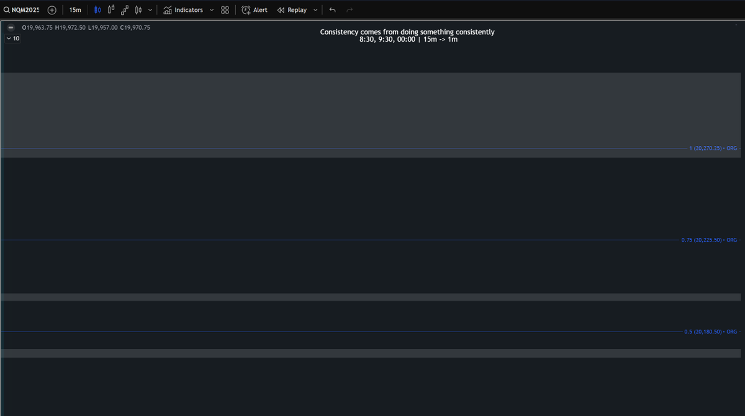Open the indicator templates grid icon
Viewport: 745px width, 416px height.
coord(225,10)
